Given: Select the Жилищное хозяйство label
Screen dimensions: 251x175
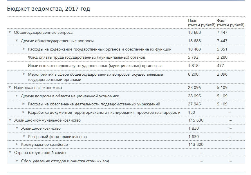Looking at the screenshot, I should tap(41, 129).
